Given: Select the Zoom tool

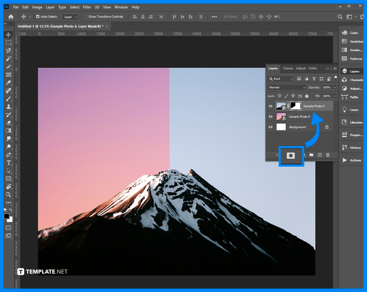Looking at the screenshot, I should pos(8,195).
